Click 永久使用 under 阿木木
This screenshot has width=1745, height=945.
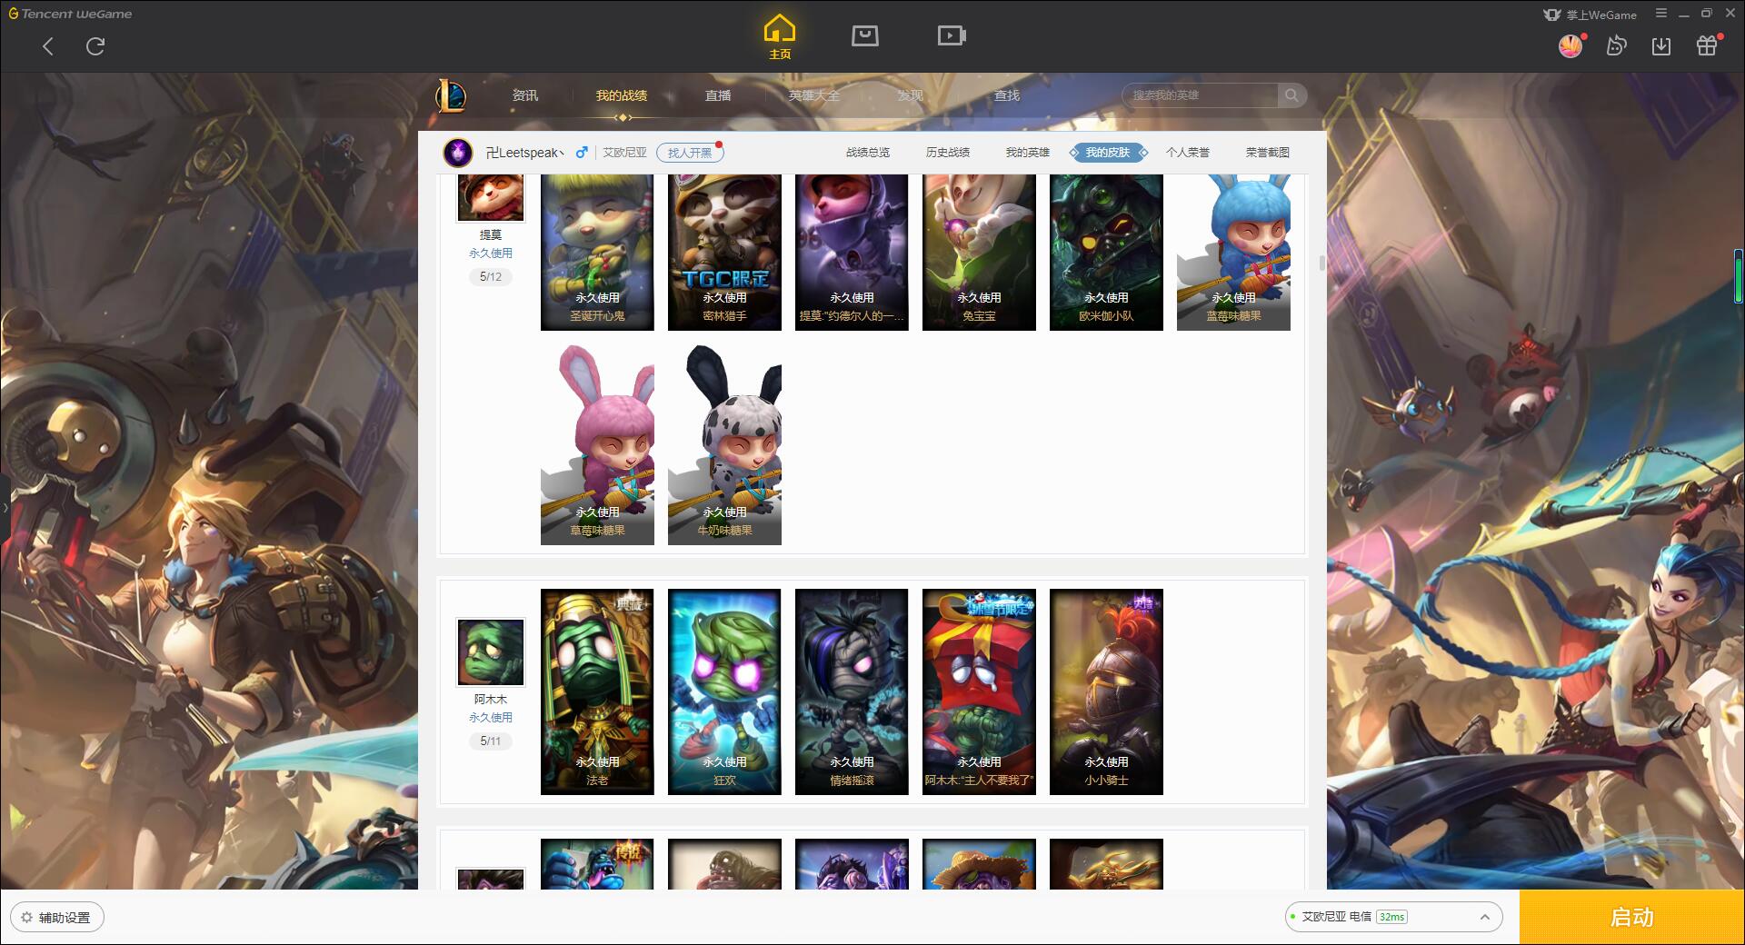(x=491, y=718)
